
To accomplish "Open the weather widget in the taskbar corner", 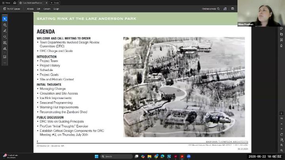I will (11, 156).
